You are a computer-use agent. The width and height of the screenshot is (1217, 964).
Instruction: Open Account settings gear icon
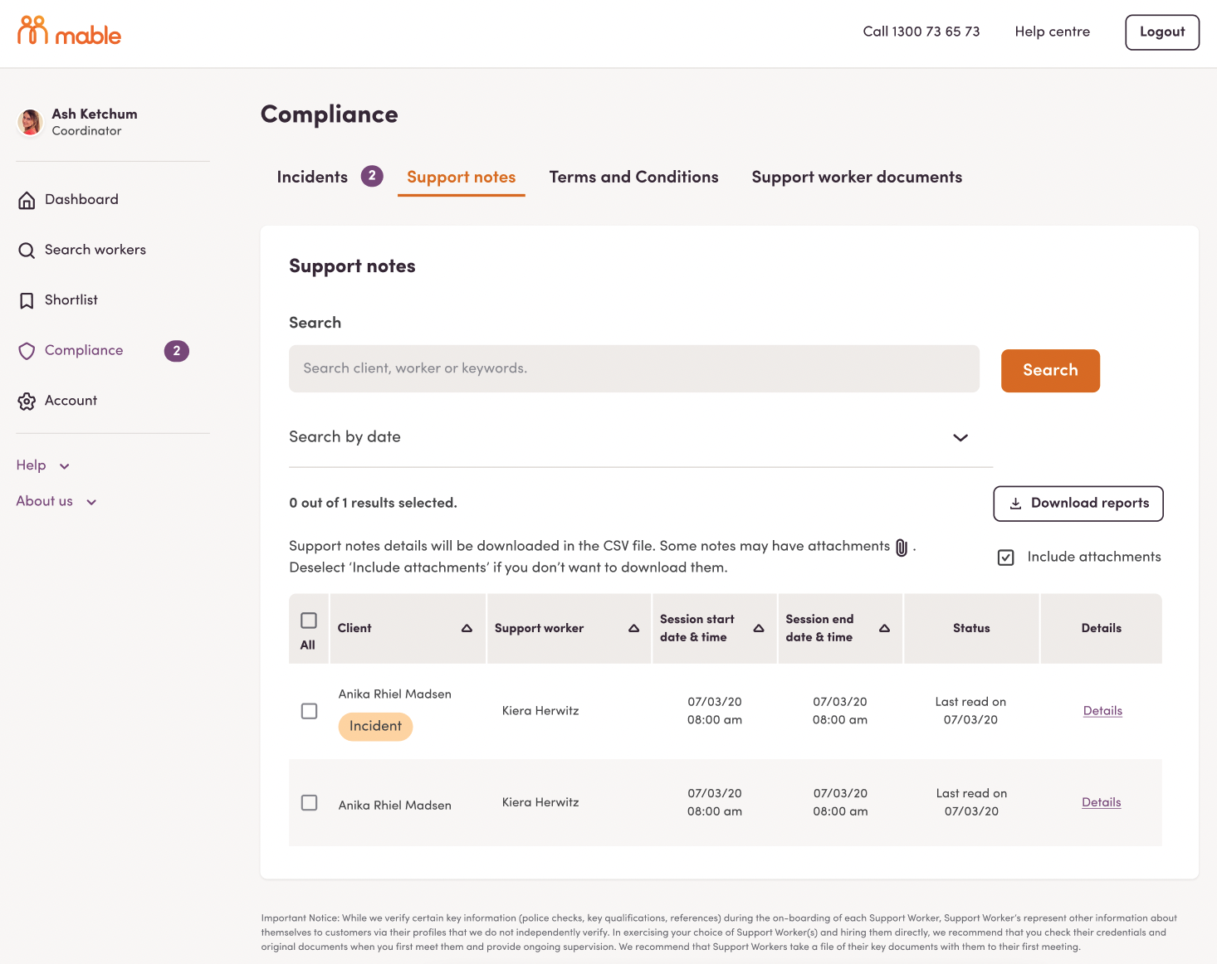[x=26, y=401]
